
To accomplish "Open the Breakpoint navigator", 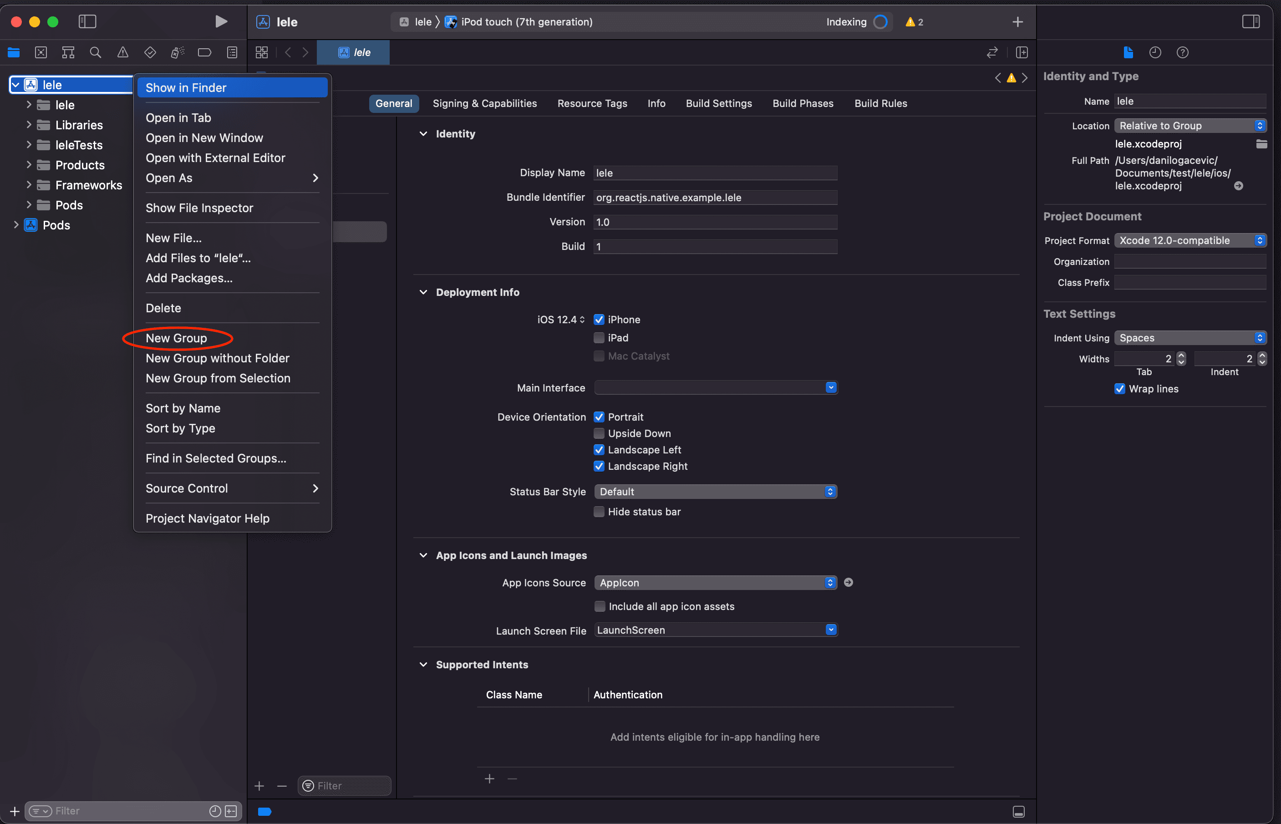I will pyautogui.click(x=204, y=52).
